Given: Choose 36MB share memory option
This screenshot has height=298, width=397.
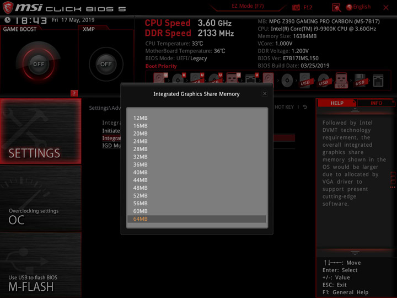Looking at the screenshot, I should 197,164.
